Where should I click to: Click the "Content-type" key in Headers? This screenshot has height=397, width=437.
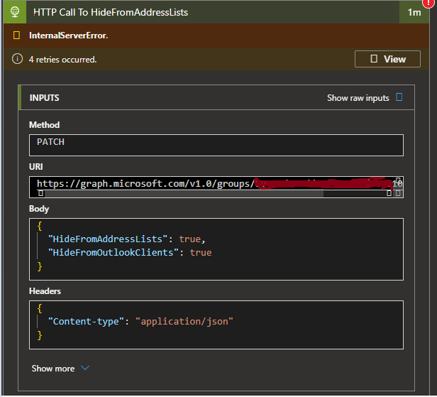[86, 322]
